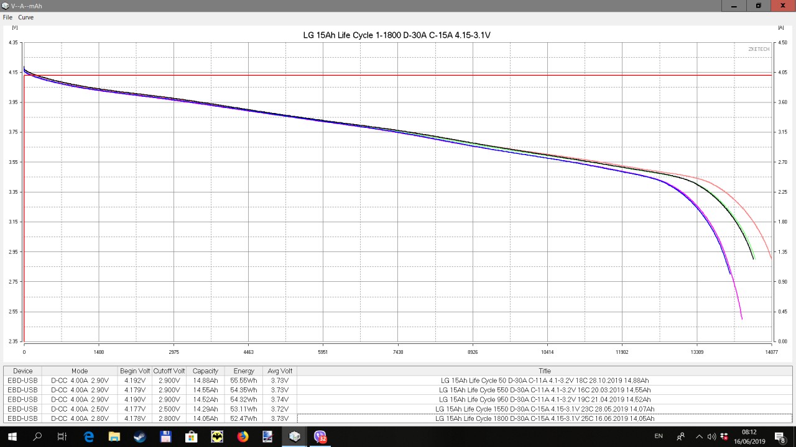Open Steam from the taskbar
Image resolution: width=796 pixels, height=447 pixels.
pos(140,436)
